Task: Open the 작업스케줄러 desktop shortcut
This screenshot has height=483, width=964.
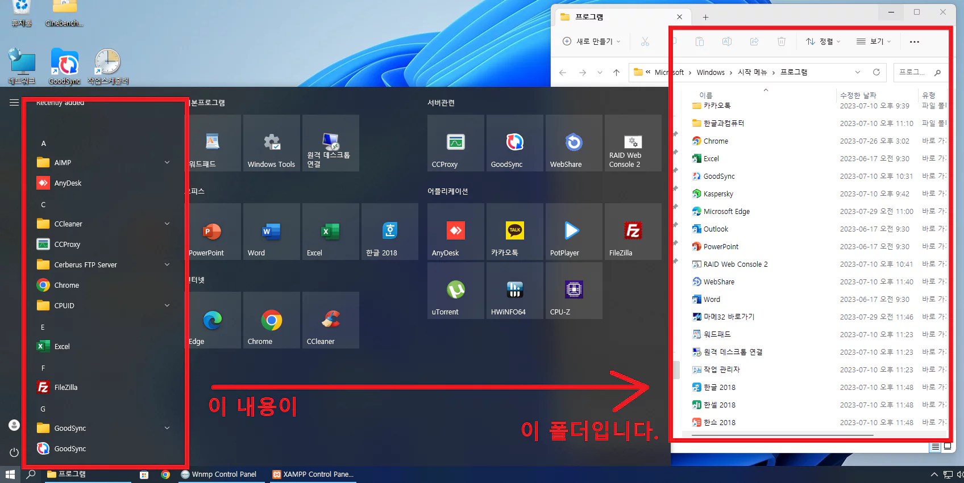Action: click(x=108, y=66)
